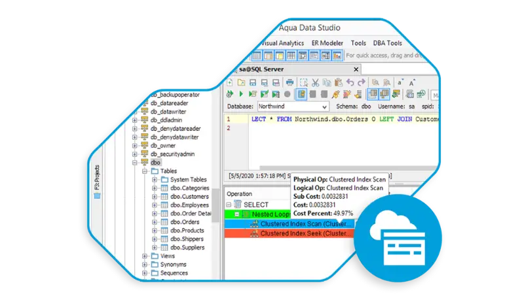Select the Clustered Index Seek row
This screenshot has height=294, width=524.
290,233
